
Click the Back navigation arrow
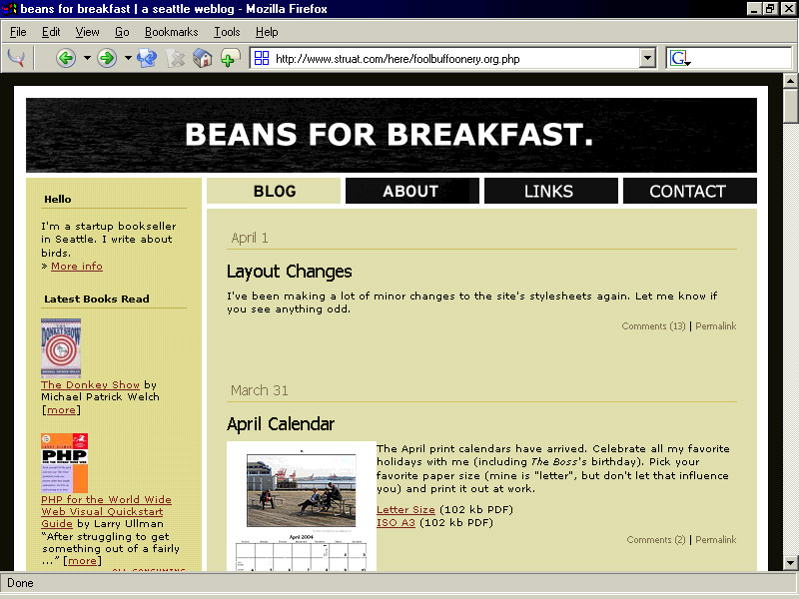point(66,58)
